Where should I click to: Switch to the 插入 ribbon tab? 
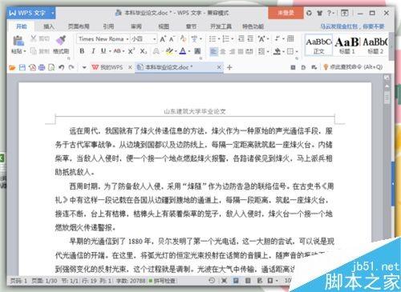pos(49,26)
